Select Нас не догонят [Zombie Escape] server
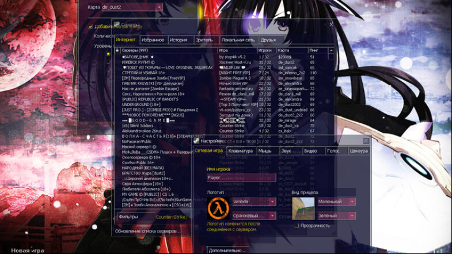Viewport: 452px width, 254px height. (221, 89)
